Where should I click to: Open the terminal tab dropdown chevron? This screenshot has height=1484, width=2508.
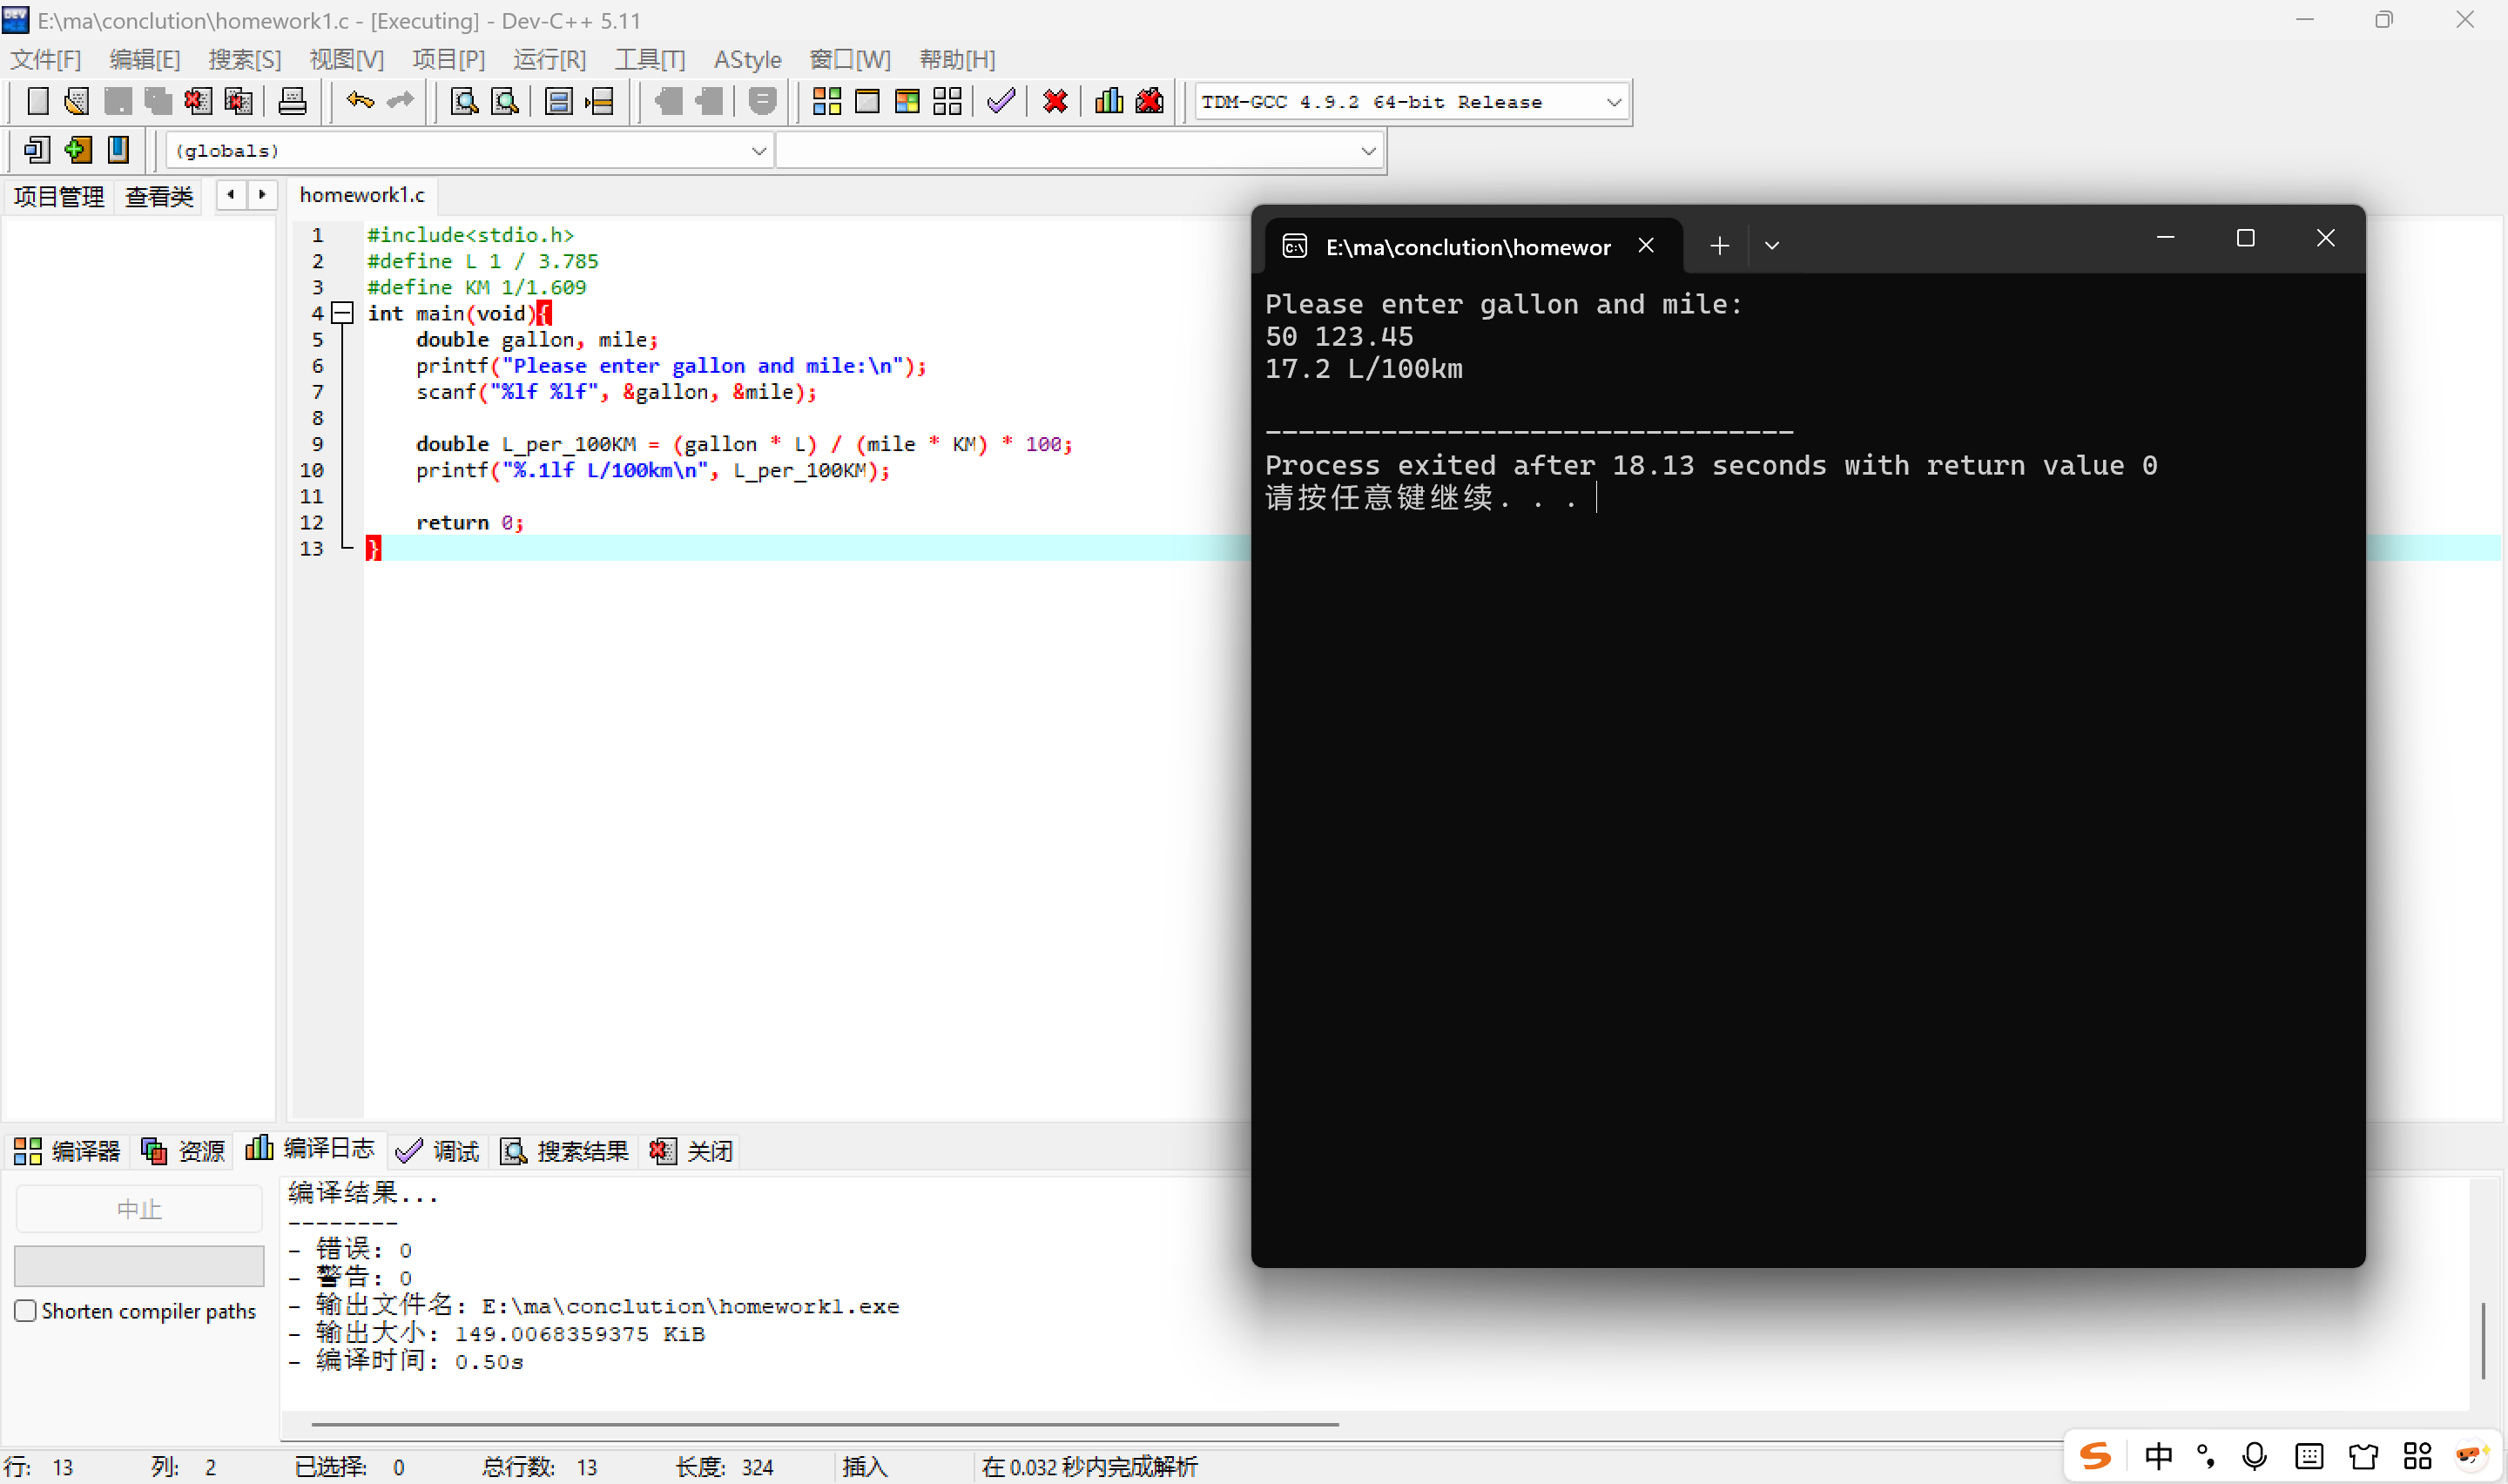click(x=1771, y=246)
